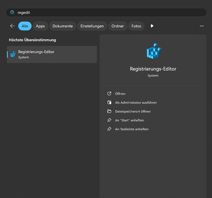
Task: Select the Fotos filter tab
Action: 136,26
